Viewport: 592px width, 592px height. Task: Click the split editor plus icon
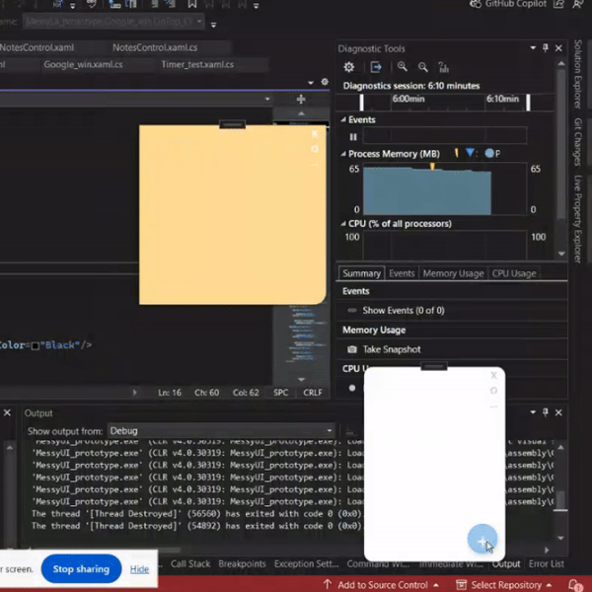301,100
